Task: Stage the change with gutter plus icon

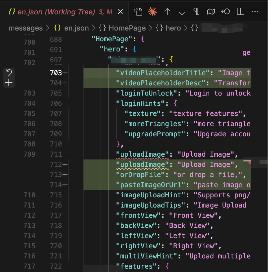Action: click(9, 83)
